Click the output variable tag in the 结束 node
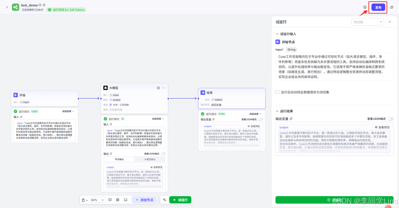This screenshot has width=399, height=208. 217,100
